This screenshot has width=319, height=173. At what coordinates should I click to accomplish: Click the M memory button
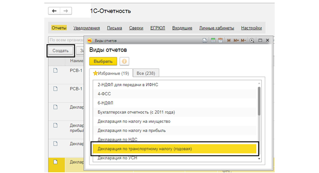[229, 41]
